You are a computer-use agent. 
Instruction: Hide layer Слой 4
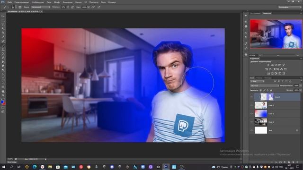point(251,97)
